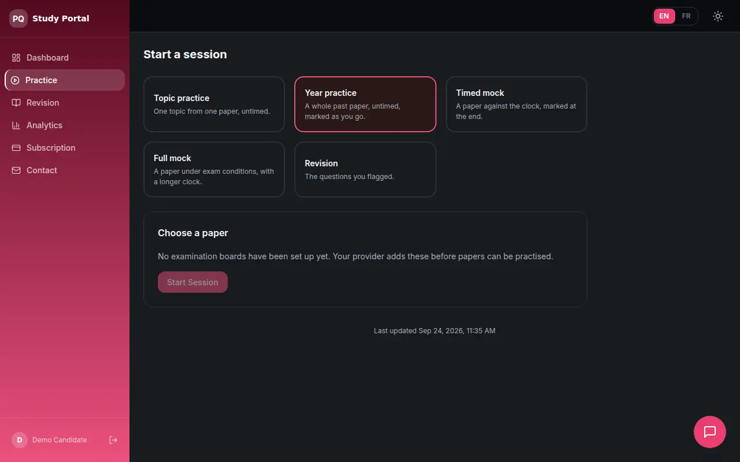The image size is (740, 462).
Task: Select the EN language option
Action: click(664, 16)
